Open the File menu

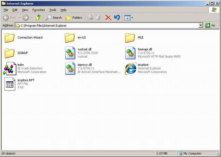6,10
